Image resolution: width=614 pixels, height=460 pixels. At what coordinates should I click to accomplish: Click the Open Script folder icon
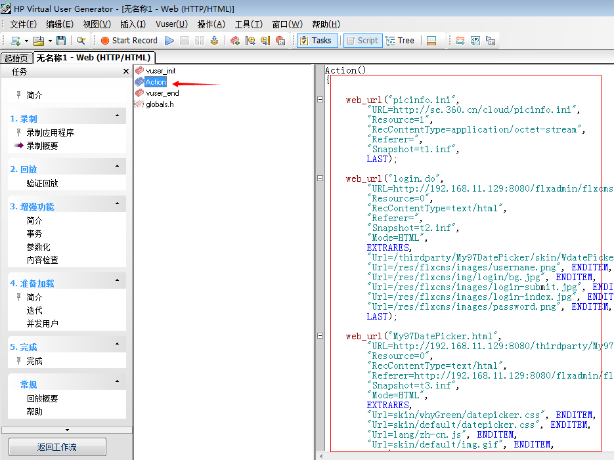(39, 41)
